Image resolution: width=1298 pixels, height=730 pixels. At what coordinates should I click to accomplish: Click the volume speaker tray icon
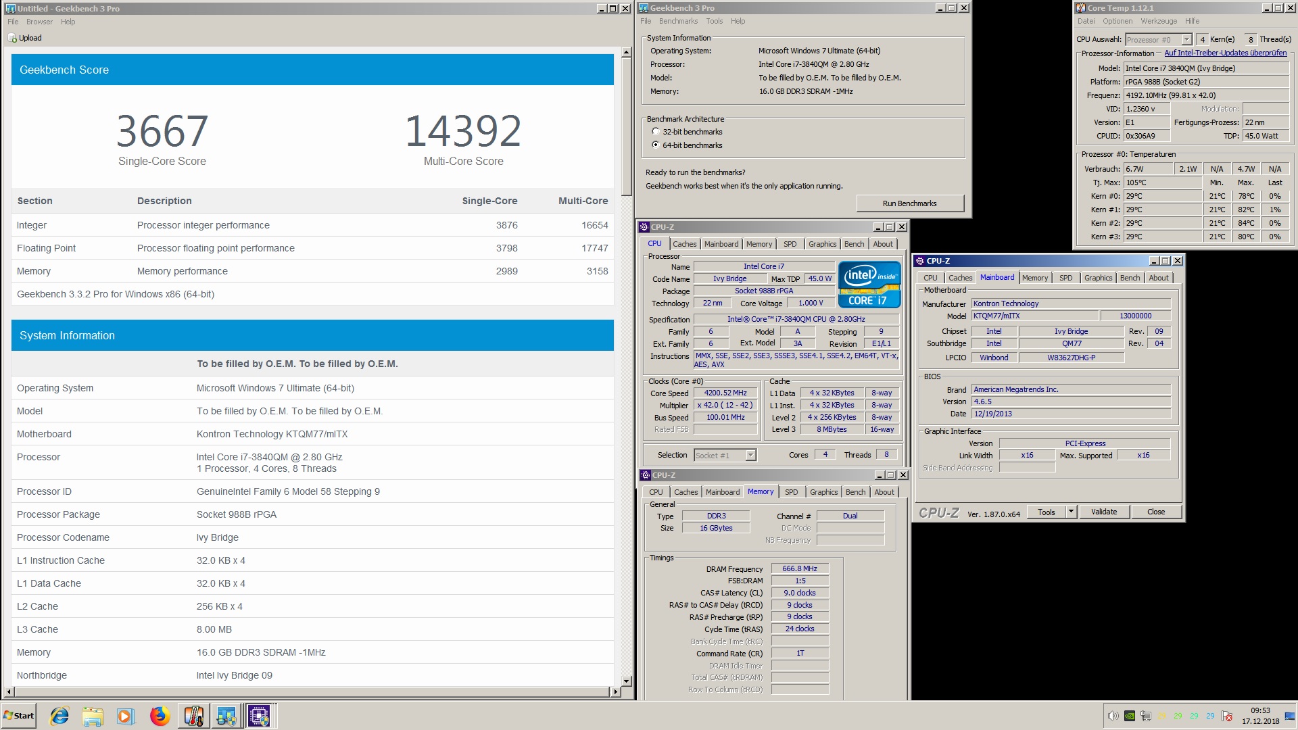coord(1113,716)
